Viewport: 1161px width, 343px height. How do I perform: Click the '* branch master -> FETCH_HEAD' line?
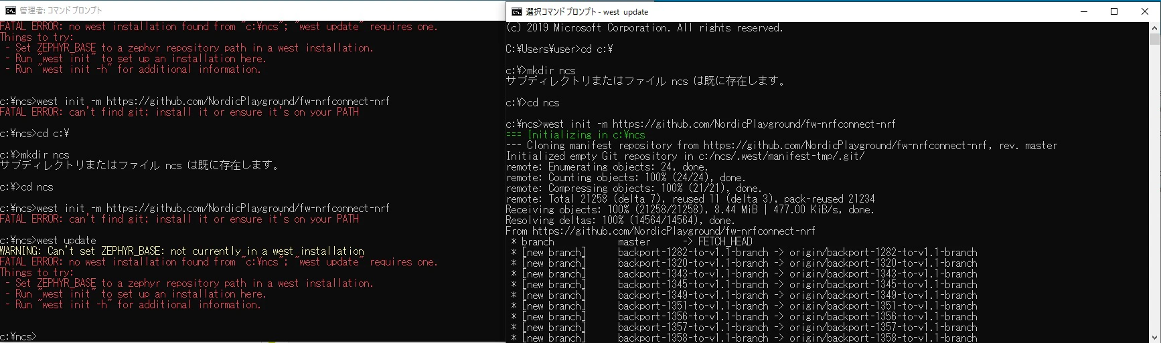pyautogui.click(x=631, y=241)
